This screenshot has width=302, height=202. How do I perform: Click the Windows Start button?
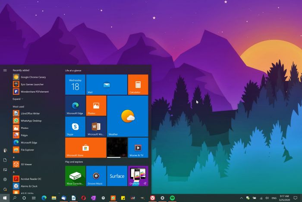click(x=5, y=198)
